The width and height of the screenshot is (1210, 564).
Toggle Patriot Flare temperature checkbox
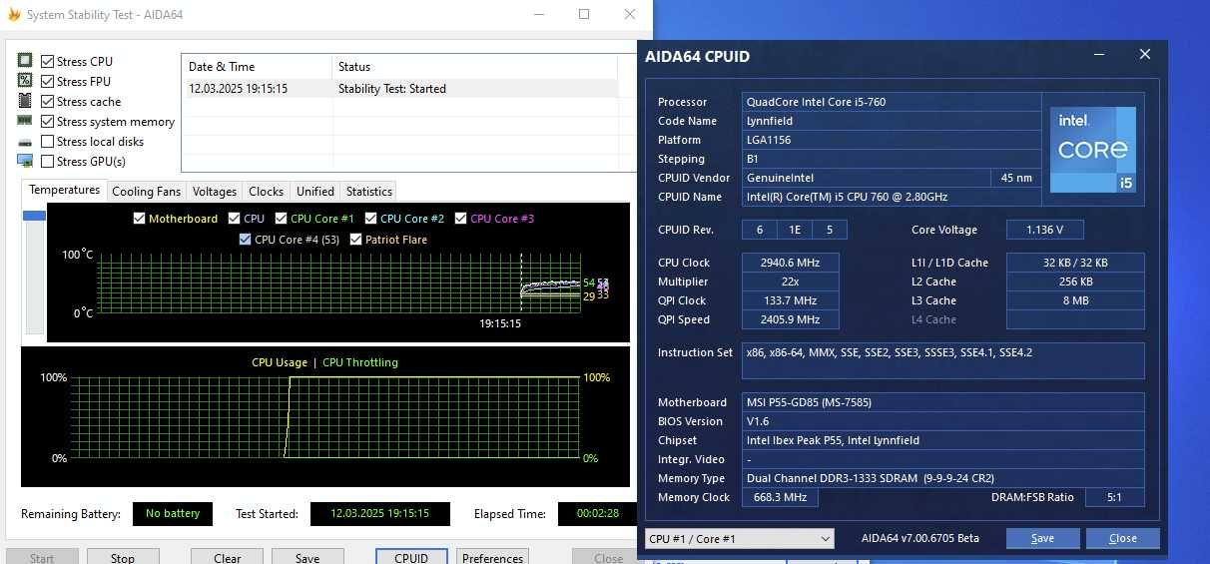tap(356, 240)
